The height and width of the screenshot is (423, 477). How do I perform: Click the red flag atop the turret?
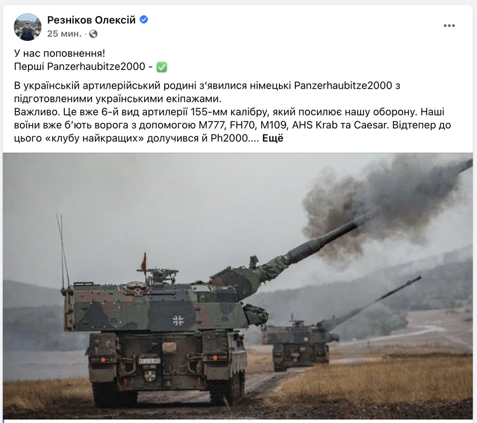point(144,263)
